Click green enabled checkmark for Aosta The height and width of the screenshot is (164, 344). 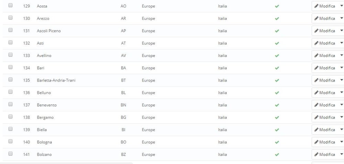point(277,6)
